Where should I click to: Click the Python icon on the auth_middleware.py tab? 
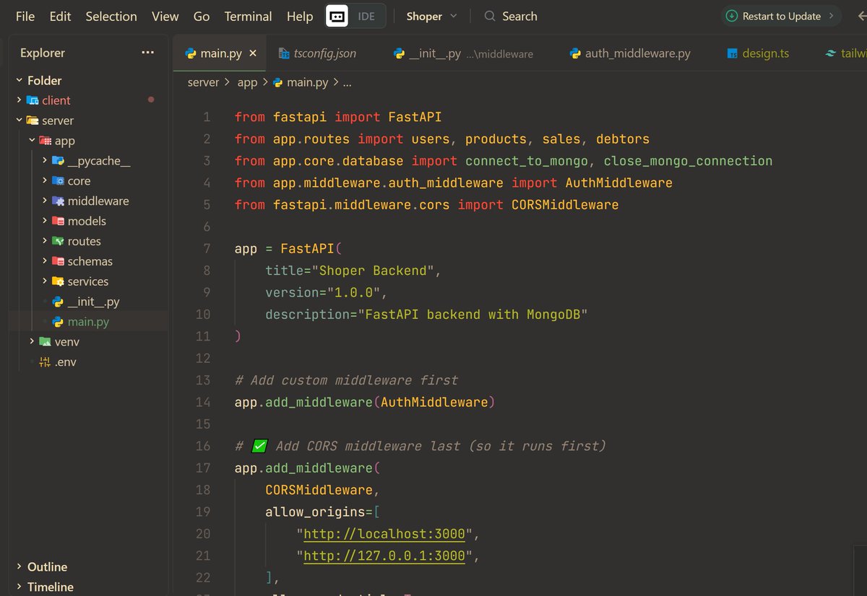(574, 53)
